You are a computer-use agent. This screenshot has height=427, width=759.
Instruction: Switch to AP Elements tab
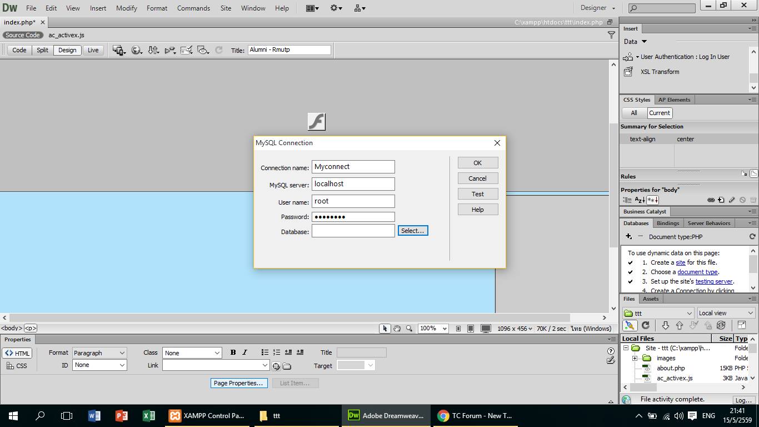(675, 100)
